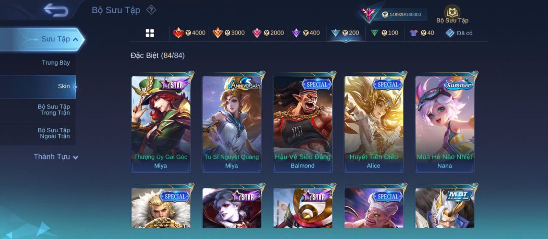Switch to the 200 tier tab

point(345,33)
